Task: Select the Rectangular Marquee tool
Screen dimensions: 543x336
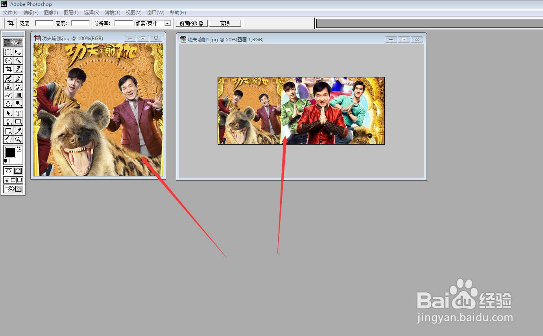Action: (8, 52)
